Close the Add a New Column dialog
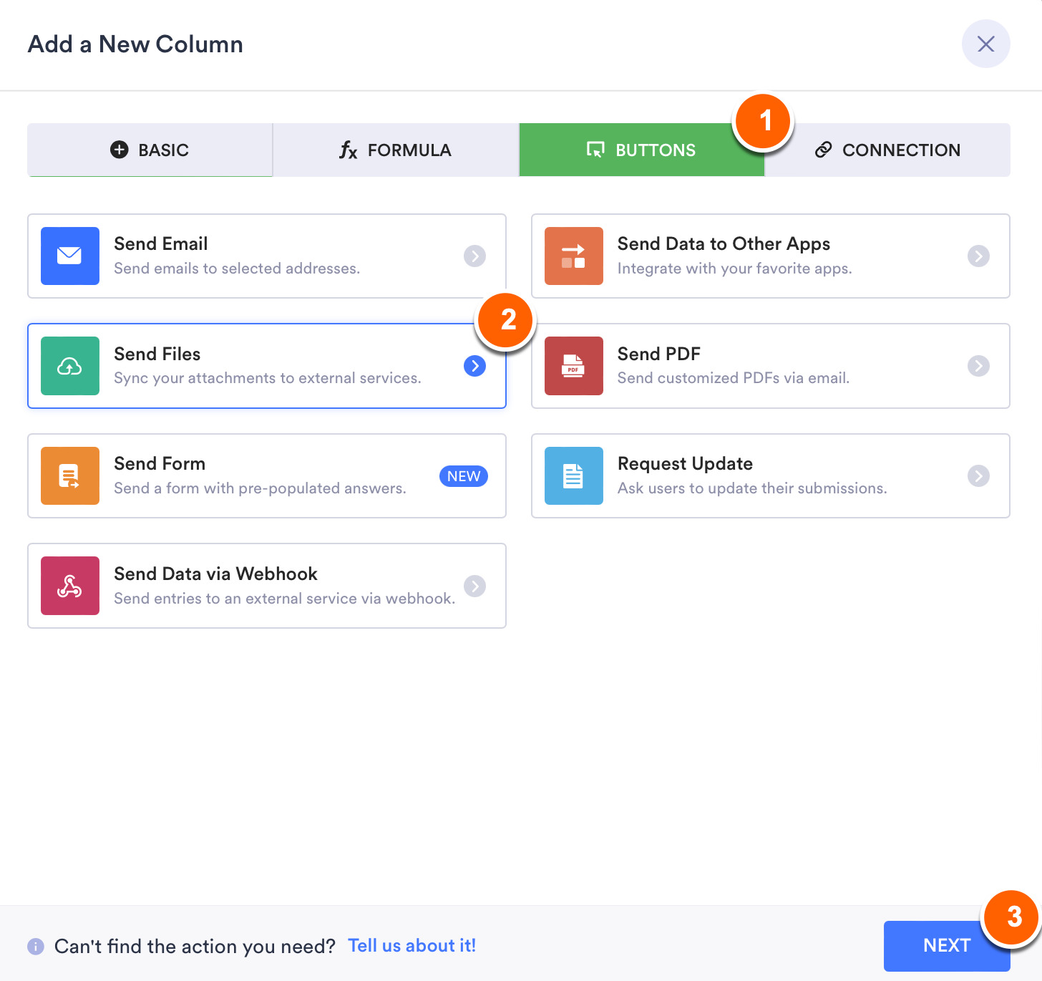 [x=985, y=44]
